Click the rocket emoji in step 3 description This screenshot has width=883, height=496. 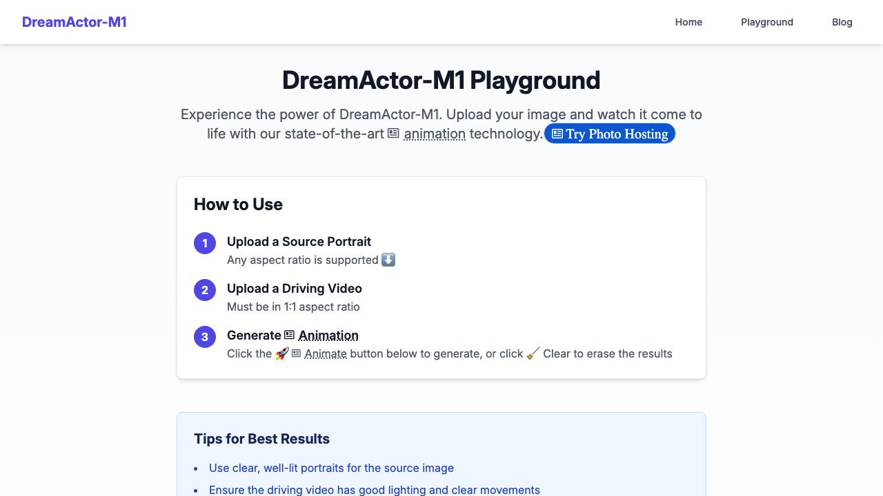pyautogui.click(x=281, y=353)
